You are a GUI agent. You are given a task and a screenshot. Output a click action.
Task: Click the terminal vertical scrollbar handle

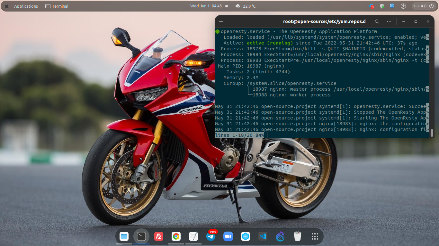click(x=432, y=133)
